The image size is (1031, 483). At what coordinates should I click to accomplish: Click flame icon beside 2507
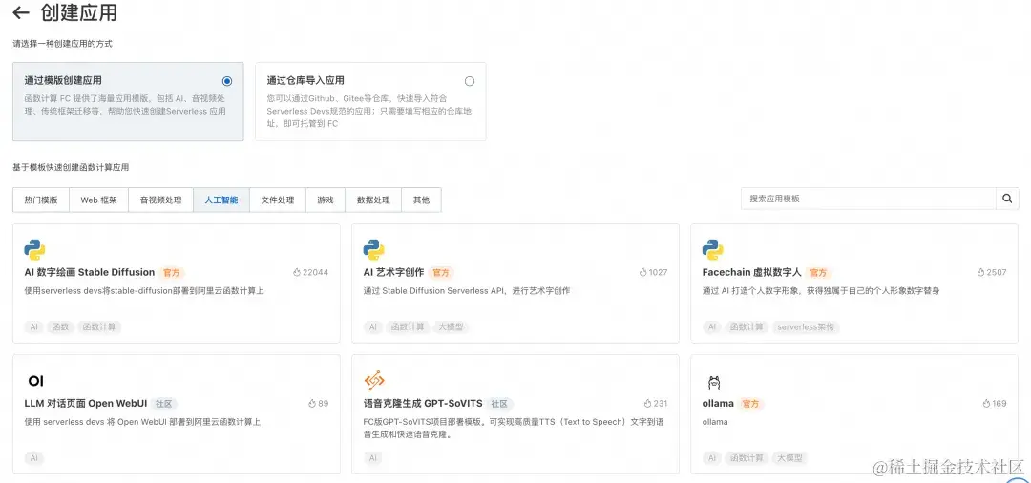980,272
